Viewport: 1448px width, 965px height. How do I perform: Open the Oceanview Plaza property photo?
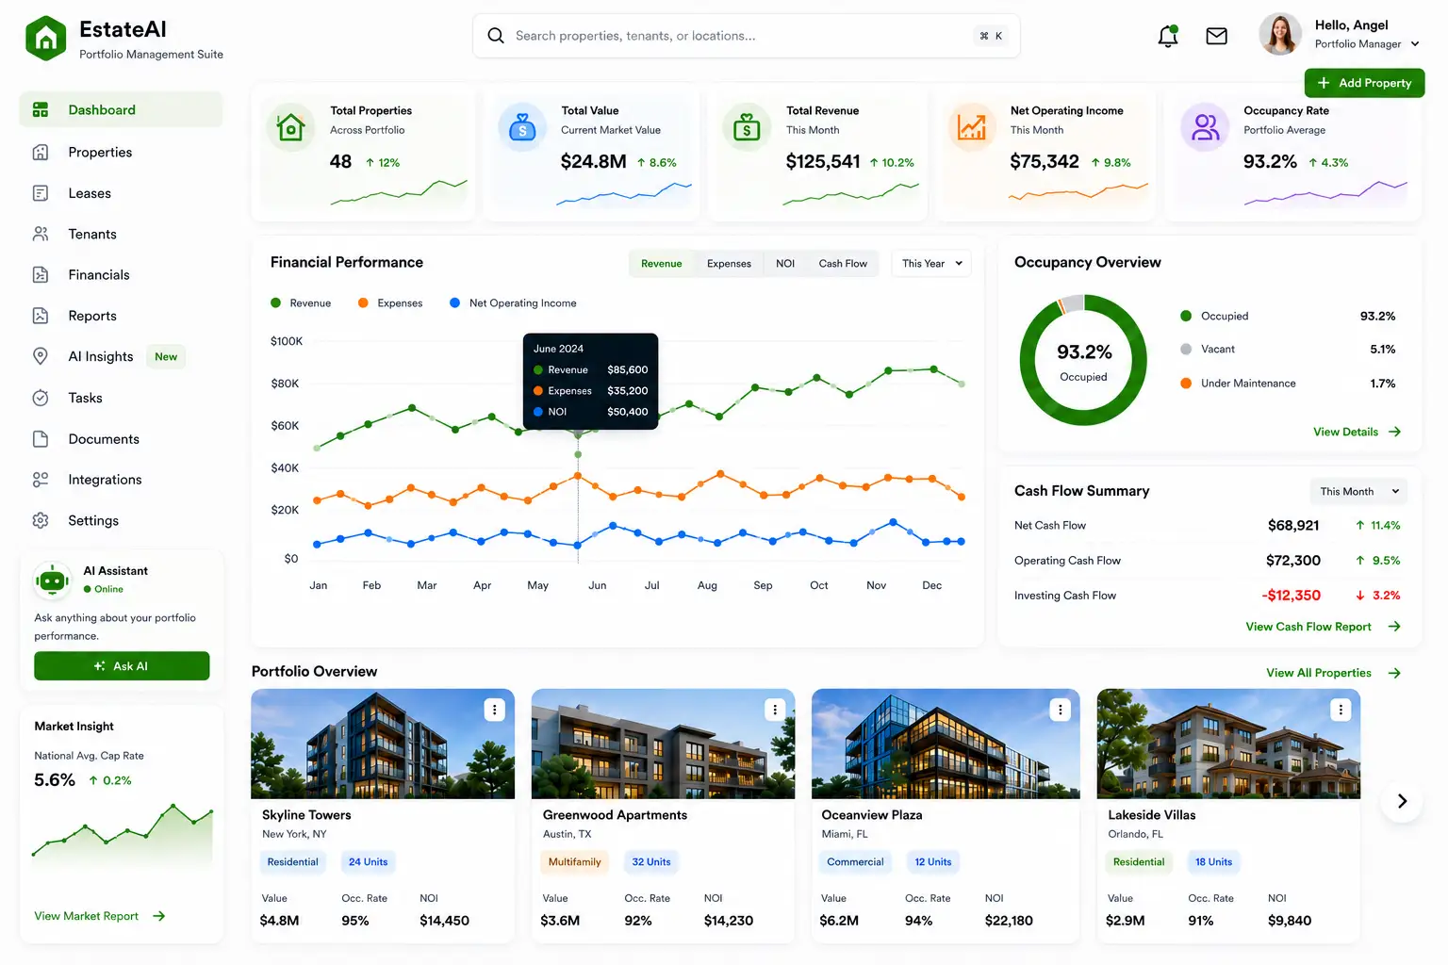(946, 744)
